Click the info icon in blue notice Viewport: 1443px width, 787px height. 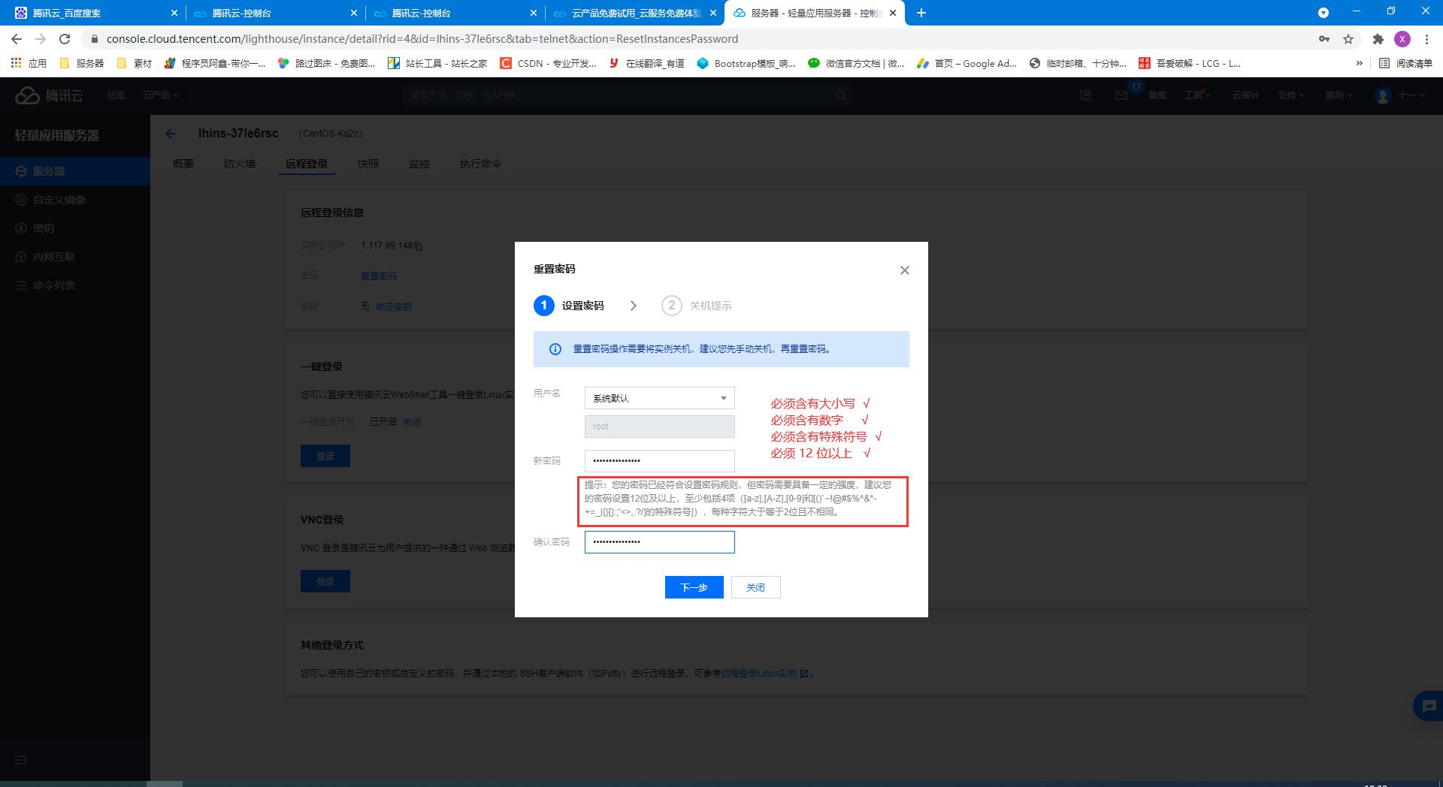click(x=555, y=349)
